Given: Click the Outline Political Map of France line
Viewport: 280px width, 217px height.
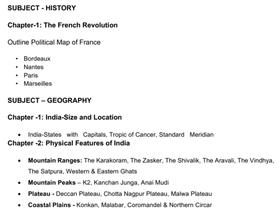Looking at the screenshot, I should [x=54, y=42].
